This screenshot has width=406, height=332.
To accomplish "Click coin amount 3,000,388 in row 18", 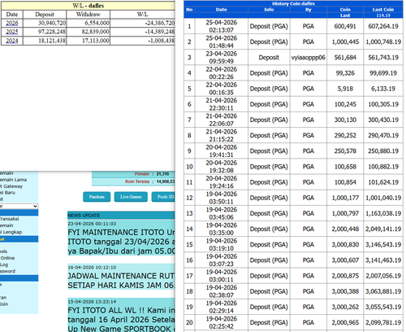I will pyautogui.click(x=345, y=291).
